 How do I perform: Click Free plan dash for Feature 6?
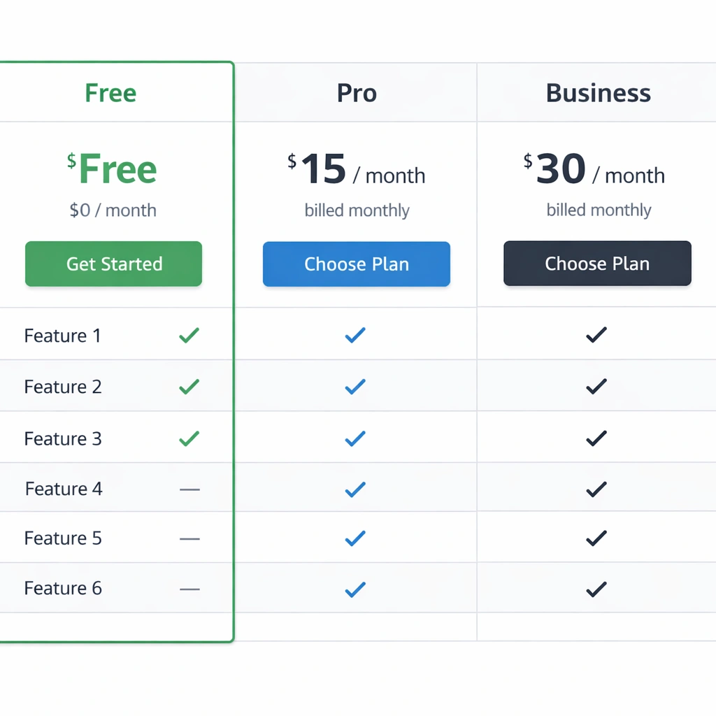(x=189, y=589)
